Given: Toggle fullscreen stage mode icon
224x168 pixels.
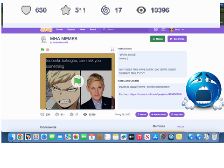Looking at the screenshot, I should [112, 50].
